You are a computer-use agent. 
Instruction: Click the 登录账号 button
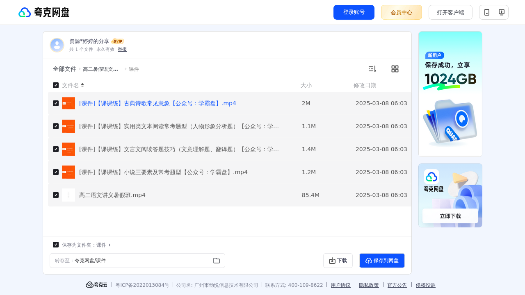(354, 12)
